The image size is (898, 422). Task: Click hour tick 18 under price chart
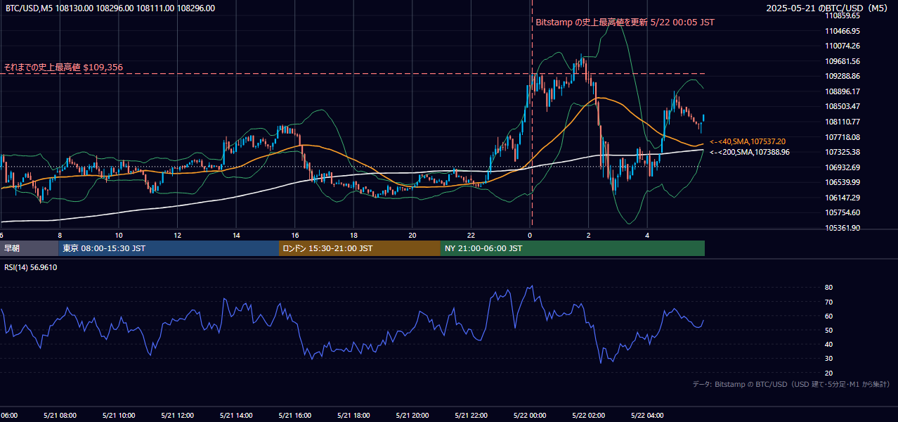pos(353,236)
